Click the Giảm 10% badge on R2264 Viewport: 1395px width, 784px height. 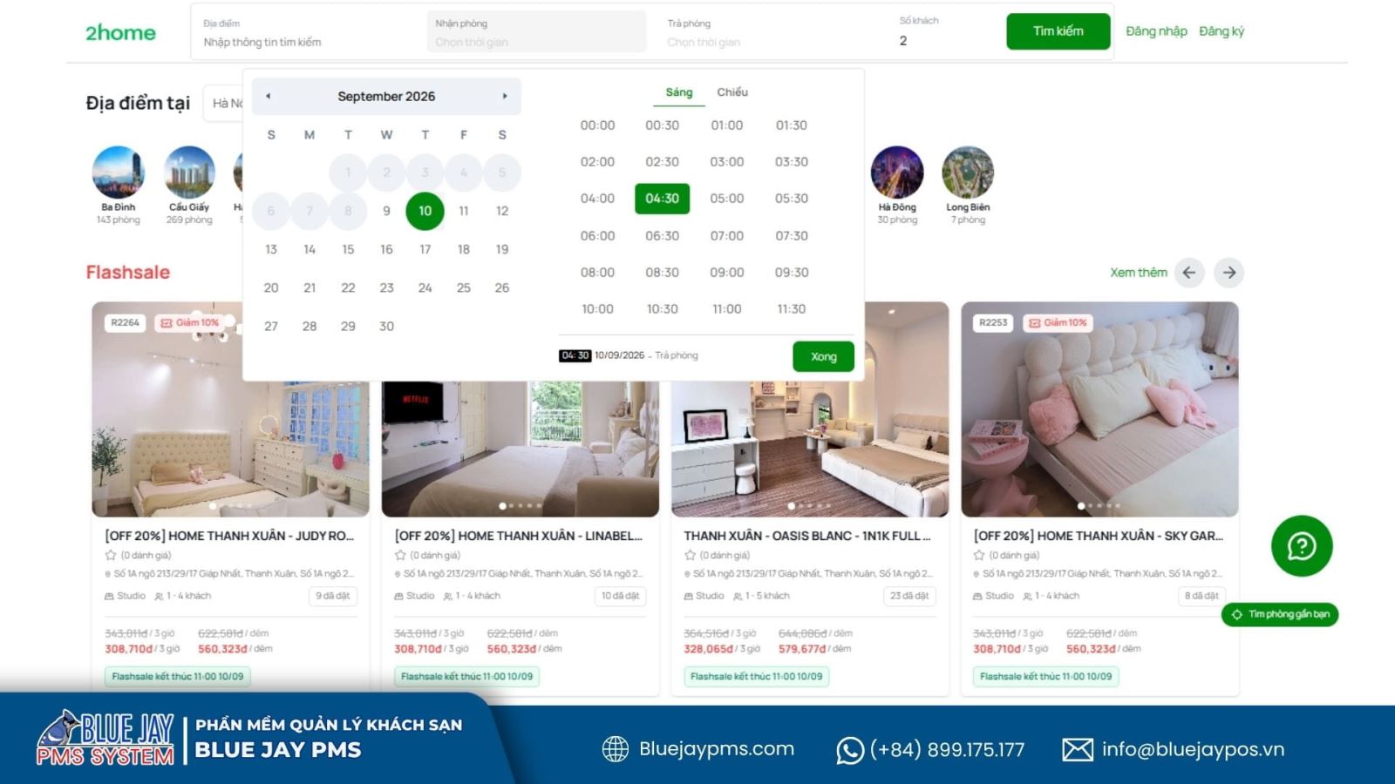coord(189,322)
